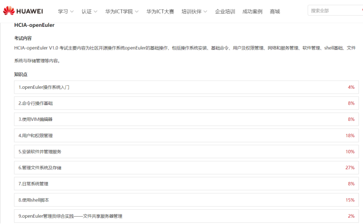The width and height of the screenshot is (363, 224).
Task: Click the Huawei logo
Action: pos(23,11)
